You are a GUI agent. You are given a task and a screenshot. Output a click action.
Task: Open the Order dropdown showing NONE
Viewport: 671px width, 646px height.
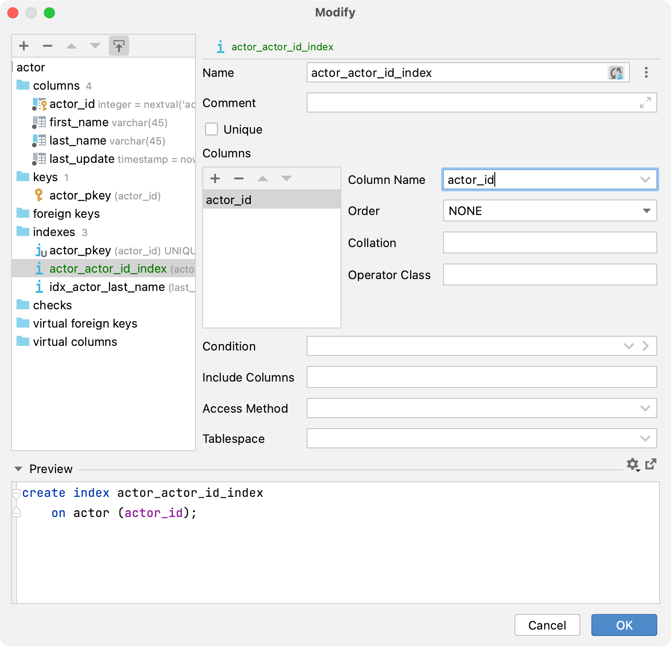point(647,210)
